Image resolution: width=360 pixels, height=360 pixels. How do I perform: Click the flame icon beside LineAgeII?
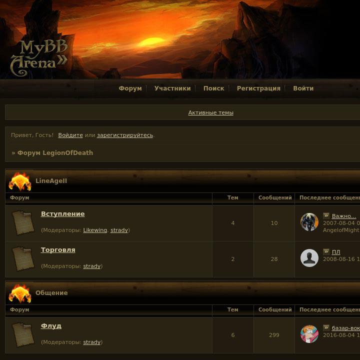point(19,182)
